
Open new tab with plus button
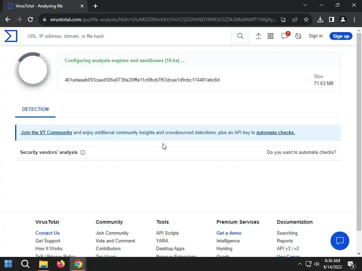[95, 6]
